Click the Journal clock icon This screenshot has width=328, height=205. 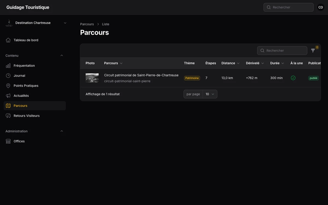coord(8,76)
